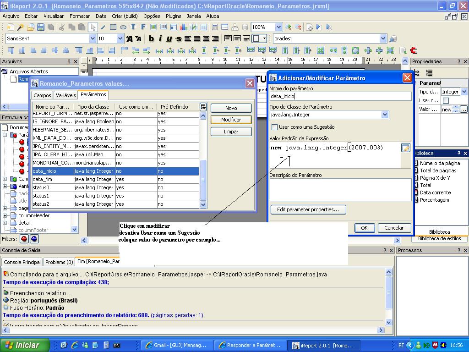Click the zoom in magnifier icon
Viewport: 469px width, 352px height.
[289, 27]
